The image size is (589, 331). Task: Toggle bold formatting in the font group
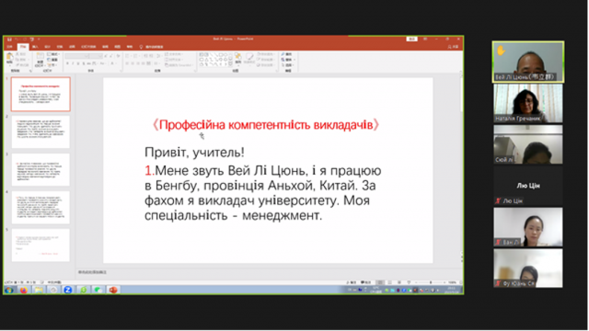67,63
